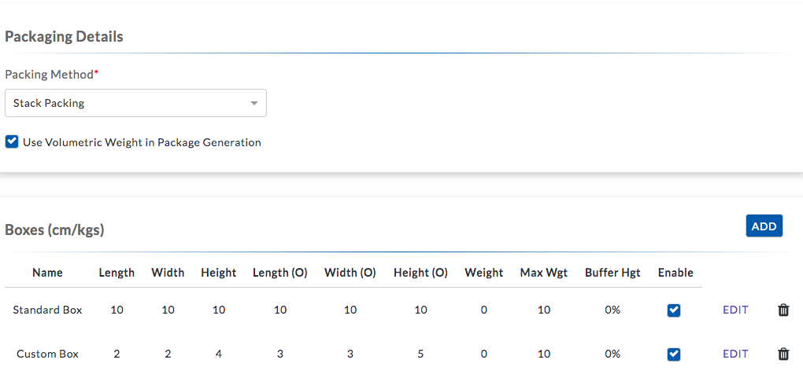Open the Packing Method dropdown
The height and width of the screenshot is (382, 803).
pos(135,103)
